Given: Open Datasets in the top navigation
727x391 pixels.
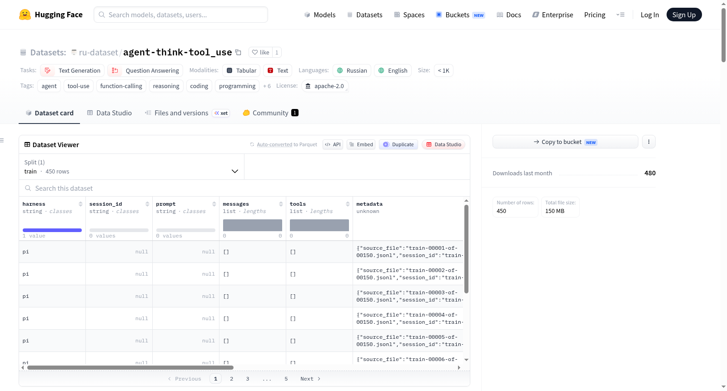Looking at the screenshot, I should [x=365, y=15].
